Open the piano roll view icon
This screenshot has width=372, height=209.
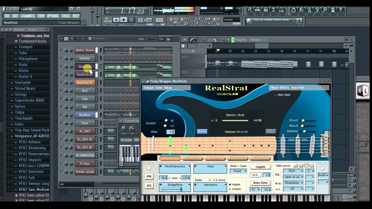pyautogui.click(x=266, y=10)
